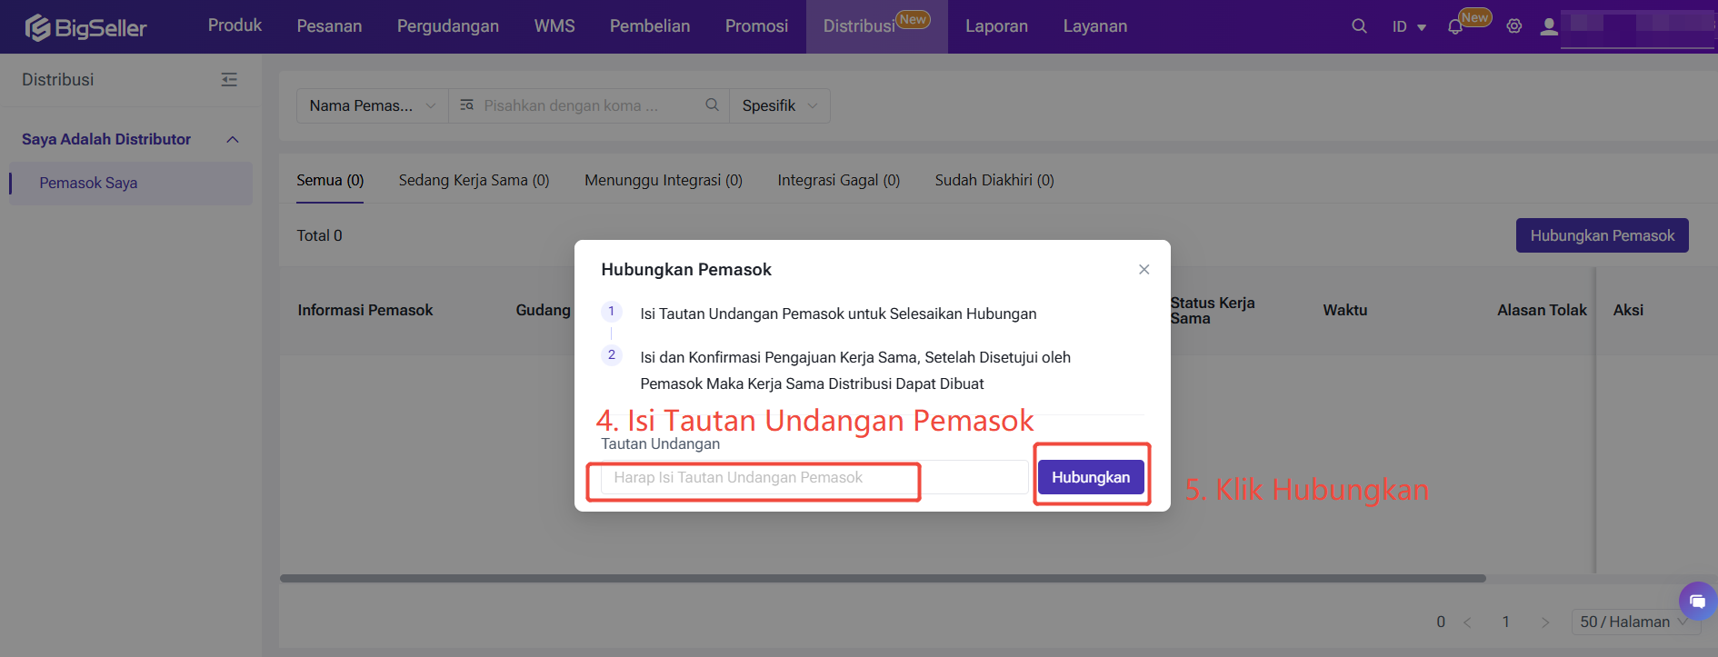This screenshot has width=1718, height=657.
Task: Expand the Nama Pemasok filter dropdown
Action: pos(372,105)
